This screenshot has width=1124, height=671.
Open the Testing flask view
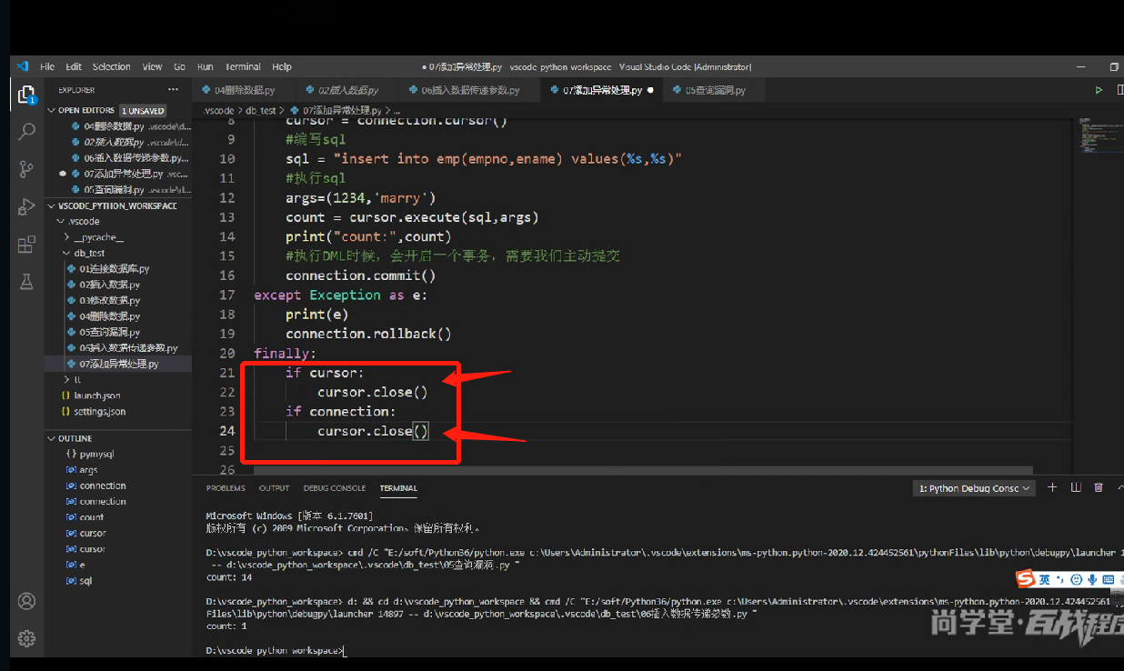[x=26, y=282]
